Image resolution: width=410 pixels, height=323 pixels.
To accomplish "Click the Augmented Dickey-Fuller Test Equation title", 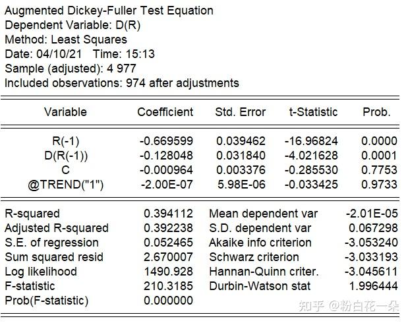I will (x=109, y=11).
